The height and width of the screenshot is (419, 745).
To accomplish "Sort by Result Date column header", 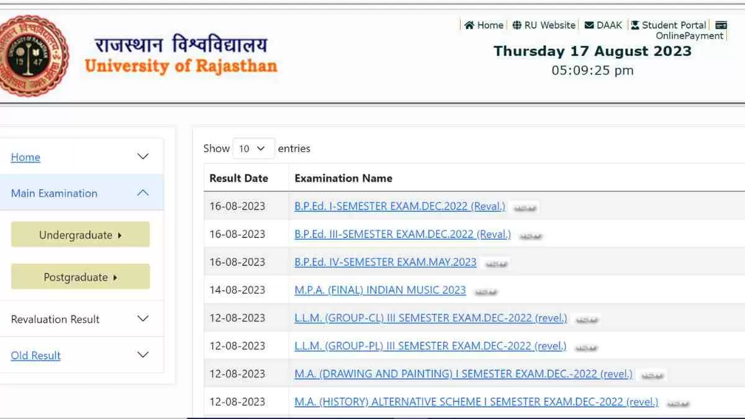I will (x=239, y=178).
